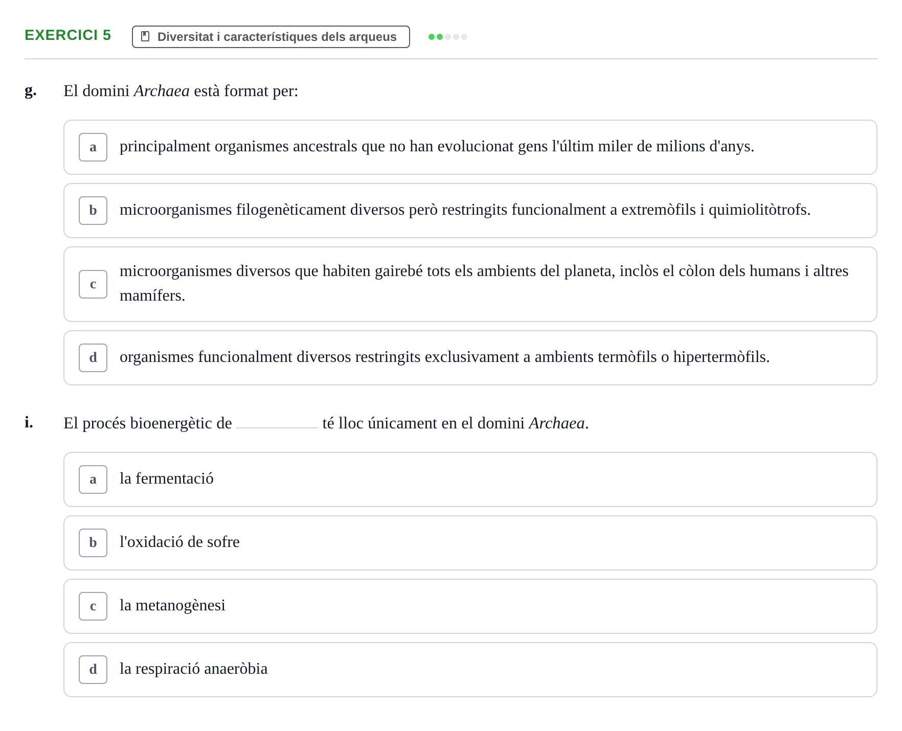Select option d 'organismes funcionalment diversos'
Image resolution: width=902 pixels, height=731 pixels.
pyautogui.click(x=470, y=358)
